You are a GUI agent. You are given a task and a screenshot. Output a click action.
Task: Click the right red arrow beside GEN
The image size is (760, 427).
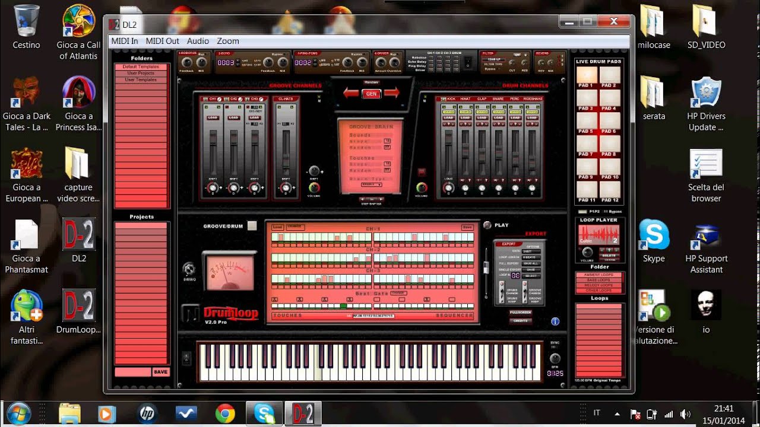pyautogui.click(x=391, y=93)
